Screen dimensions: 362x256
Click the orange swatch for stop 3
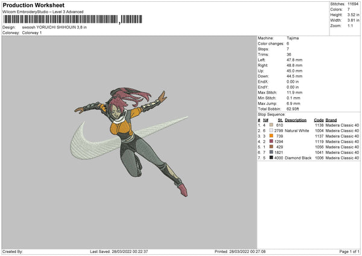click(x=271, y=136)
